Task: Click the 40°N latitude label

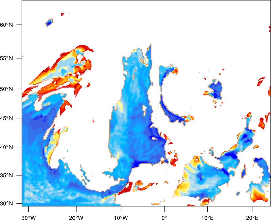Action: click(x=6, y=147)
